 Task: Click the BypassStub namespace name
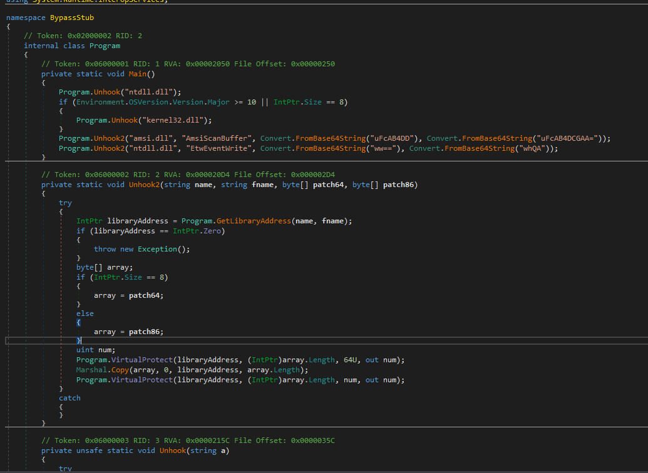click(x=72, y=18)
